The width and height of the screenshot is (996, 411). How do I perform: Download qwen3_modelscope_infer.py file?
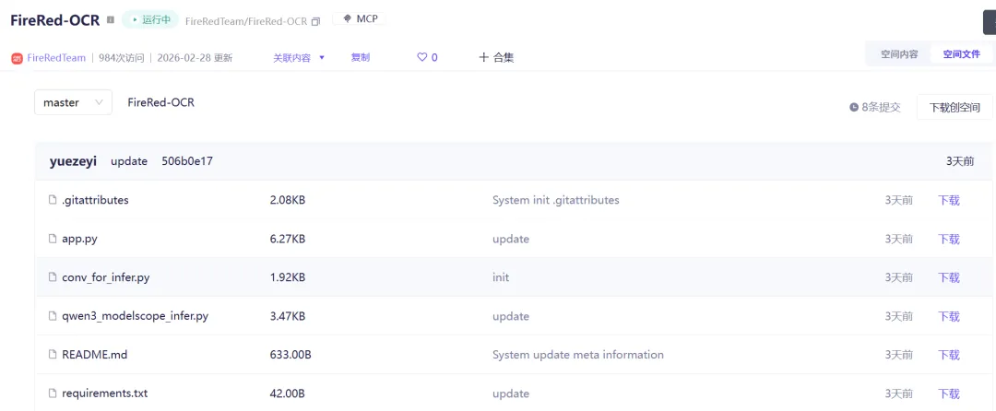949,316
